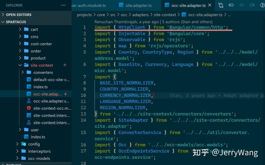The image size is (265, 165).
Task: Open occ-site.adapter.s... spec file
Action: (x=51, y=101)
